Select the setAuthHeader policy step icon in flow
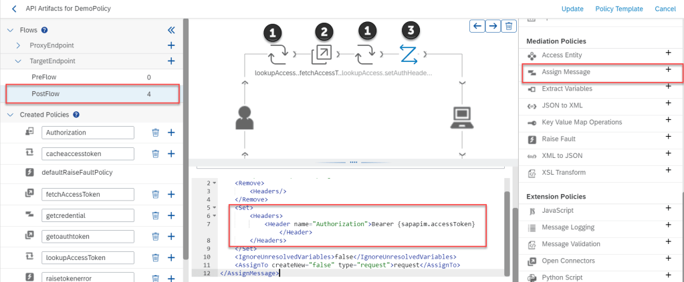 point(409,53)
